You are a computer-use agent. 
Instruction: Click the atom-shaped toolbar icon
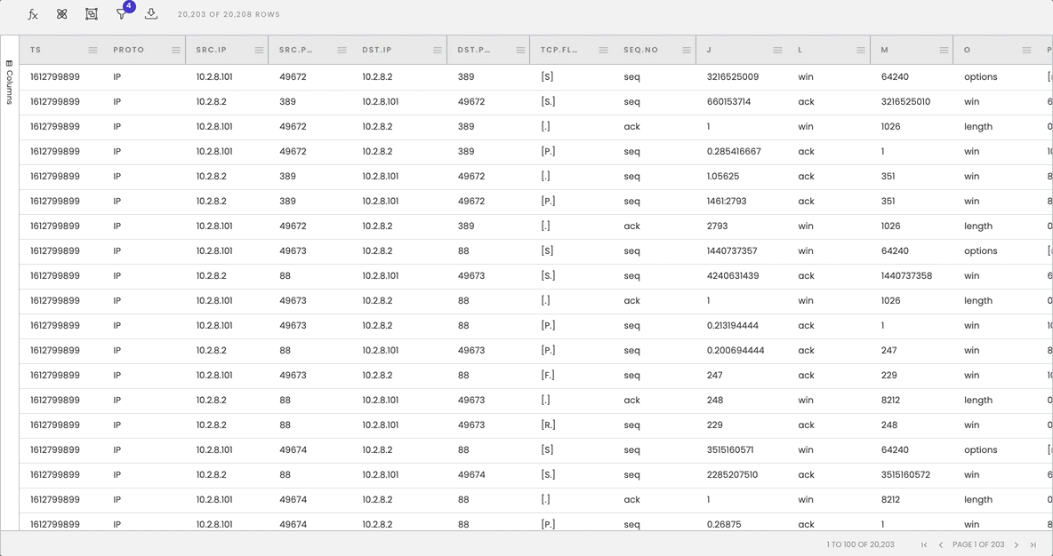click(61, 14)
